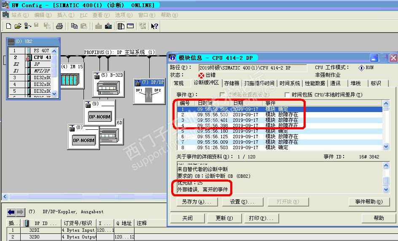Click the Address overview toolbar icon

click(x=130, y=26)
